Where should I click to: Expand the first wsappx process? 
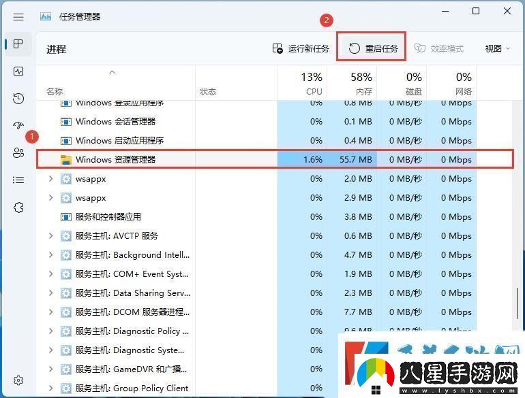point(50,179)
